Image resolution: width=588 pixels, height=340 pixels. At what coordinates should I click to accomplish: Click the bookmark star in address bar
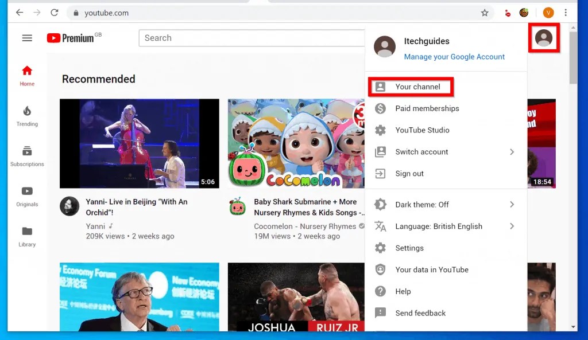[x=484, y=12]
